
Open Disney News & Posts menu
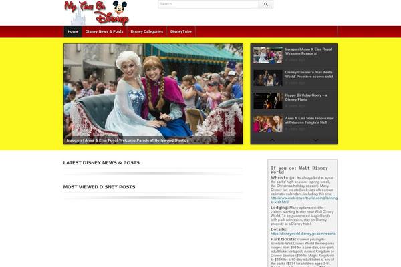pyautogui.click(x=104, y=31)
